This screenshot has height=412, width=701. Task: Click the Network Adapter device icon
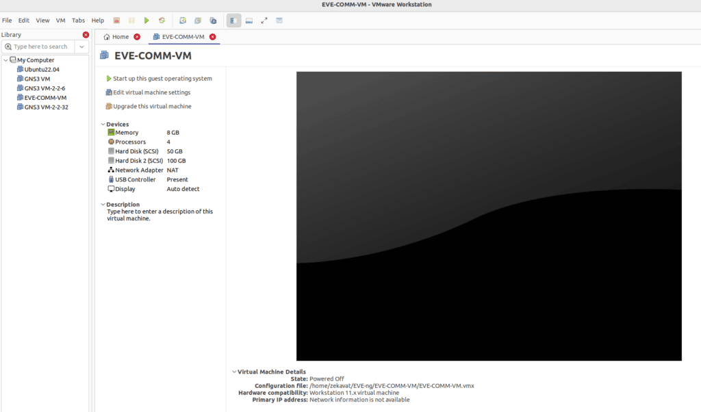tap(111, 170)
